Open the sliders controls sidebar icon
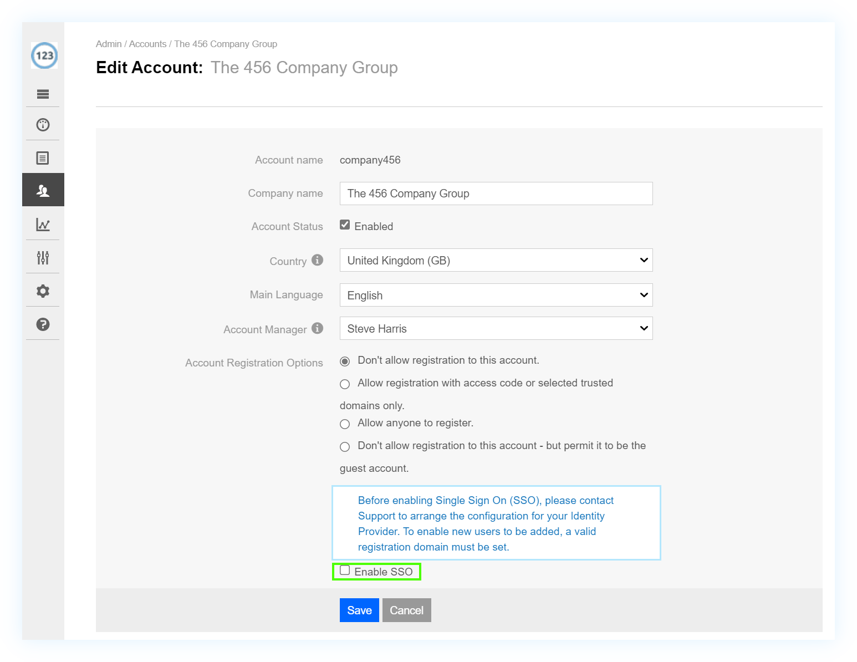This screenshot has width=857, height=662. tap(43, 258)
